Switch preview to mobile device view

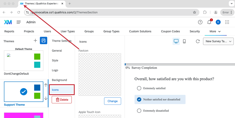184,41
